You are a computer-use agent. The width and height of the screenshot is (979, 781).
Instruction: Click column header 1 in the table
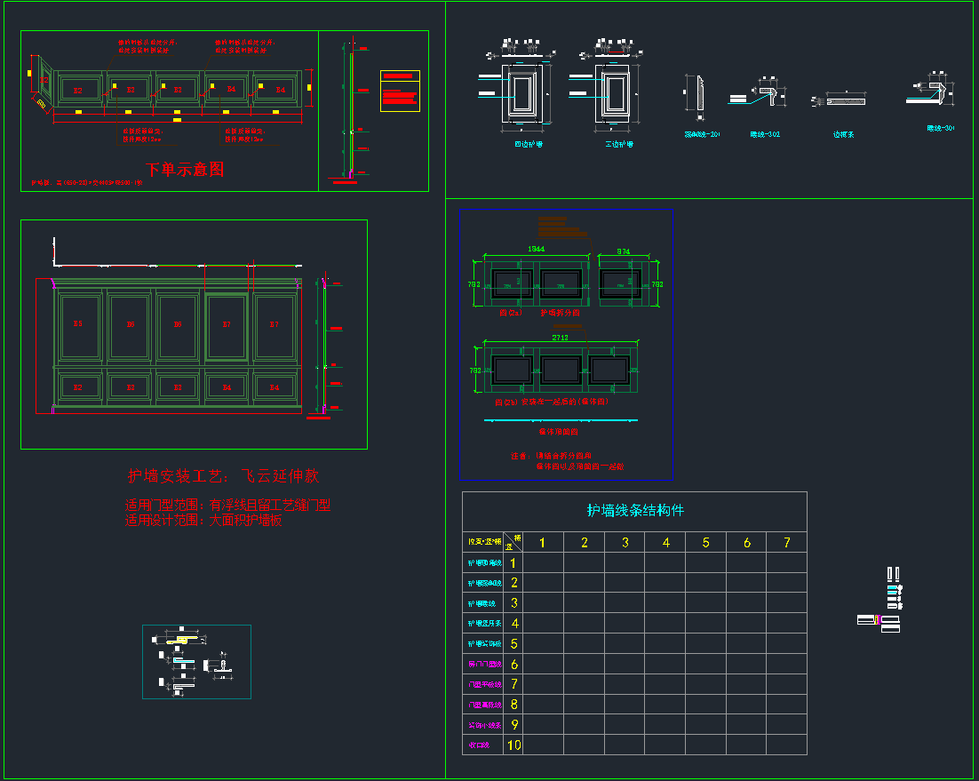pos(543,542)
